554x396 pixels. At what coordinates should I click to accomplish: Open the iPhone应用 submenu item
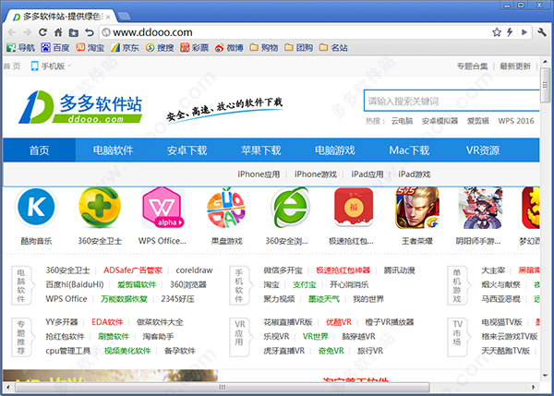pos(259,174)
